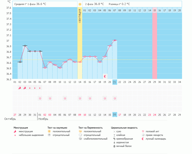Select the menstruation drop icon under day 02

20,88
